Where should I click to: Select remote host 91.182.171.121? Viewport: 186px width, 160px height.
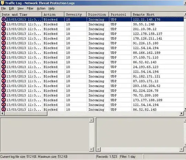pyautogui.click(x=146, y=76)
